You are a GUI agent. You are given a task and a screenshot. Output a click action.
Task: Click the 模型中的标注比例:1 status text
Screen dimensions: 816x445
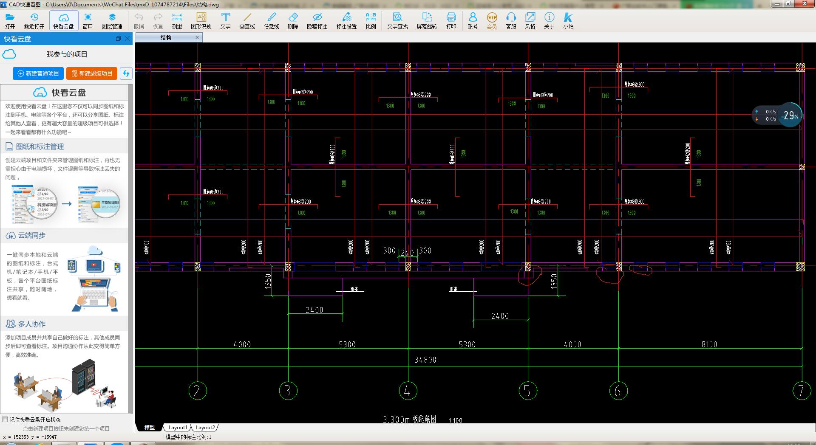(x=188, y=437)
